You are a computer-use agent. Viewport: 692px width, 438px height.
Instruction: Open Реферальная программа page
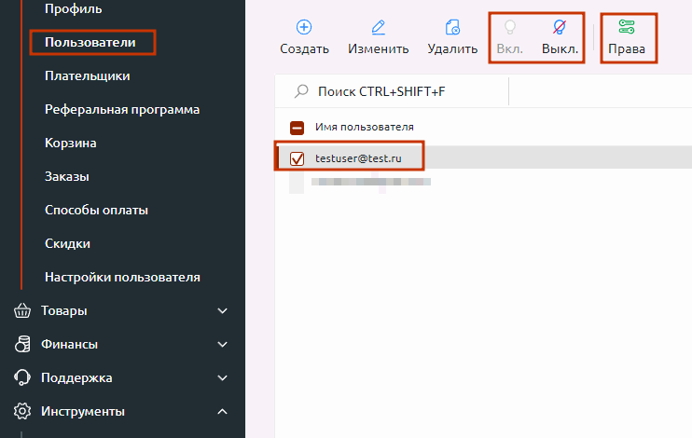coord(122,109)
